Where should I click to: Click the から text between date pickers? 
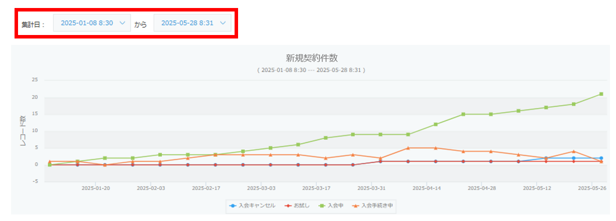pyautogui.click(x=141, y=24)
